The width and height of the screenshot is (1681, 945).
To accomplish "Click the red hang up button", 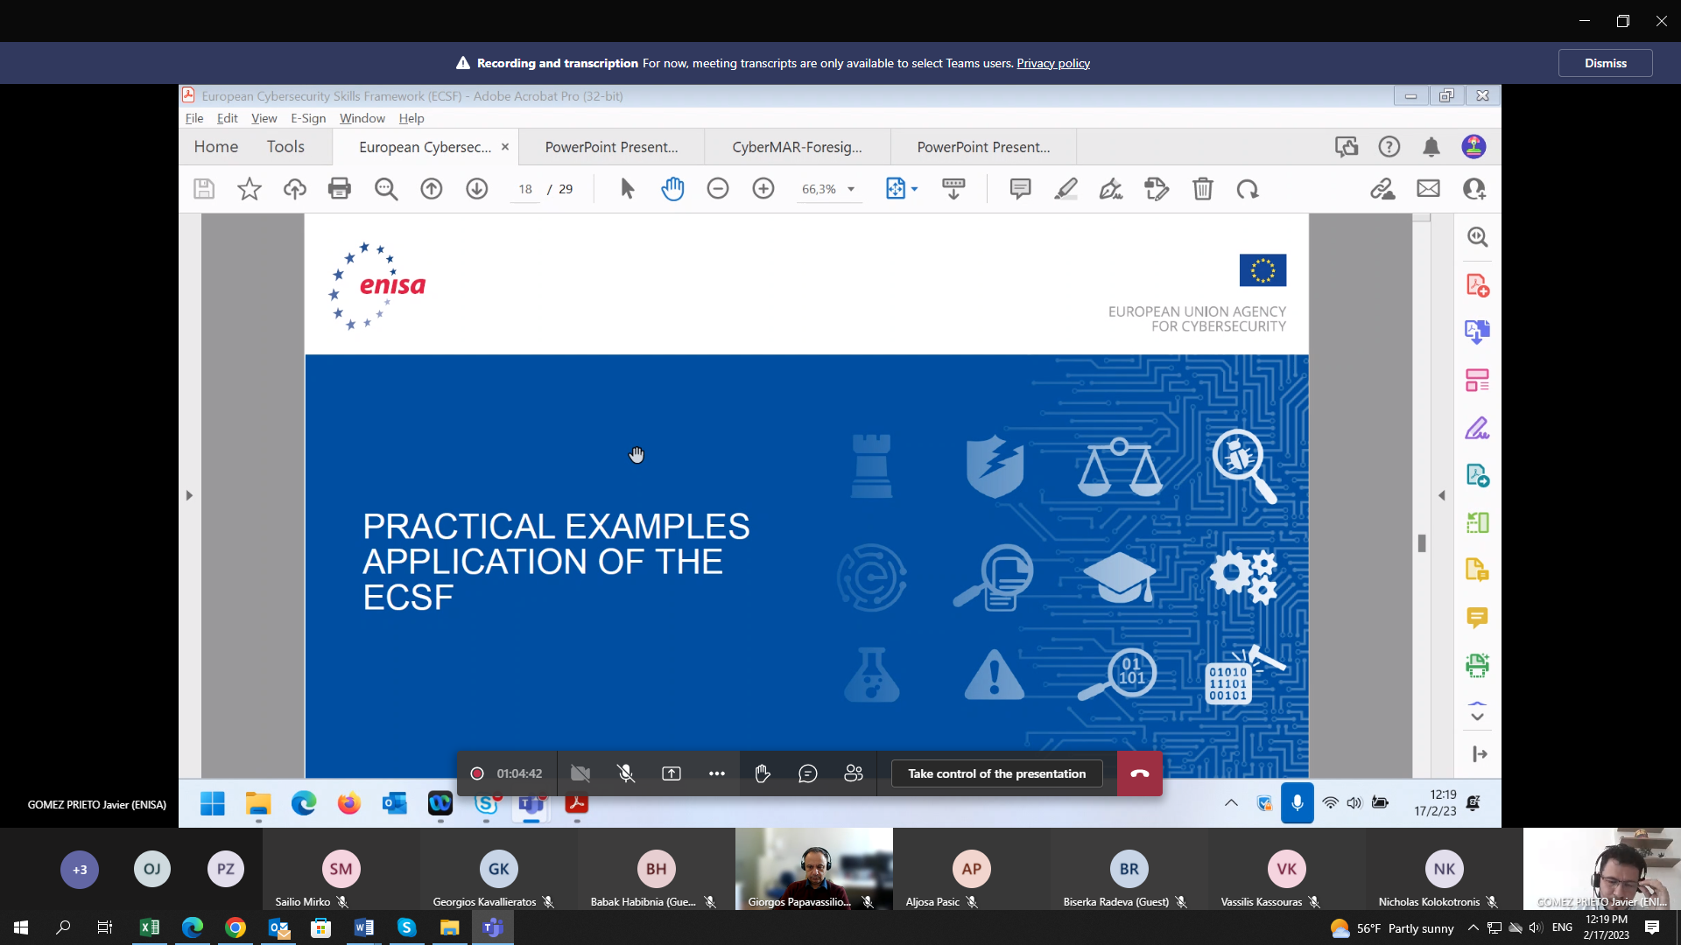I will tap(1139, 773).
